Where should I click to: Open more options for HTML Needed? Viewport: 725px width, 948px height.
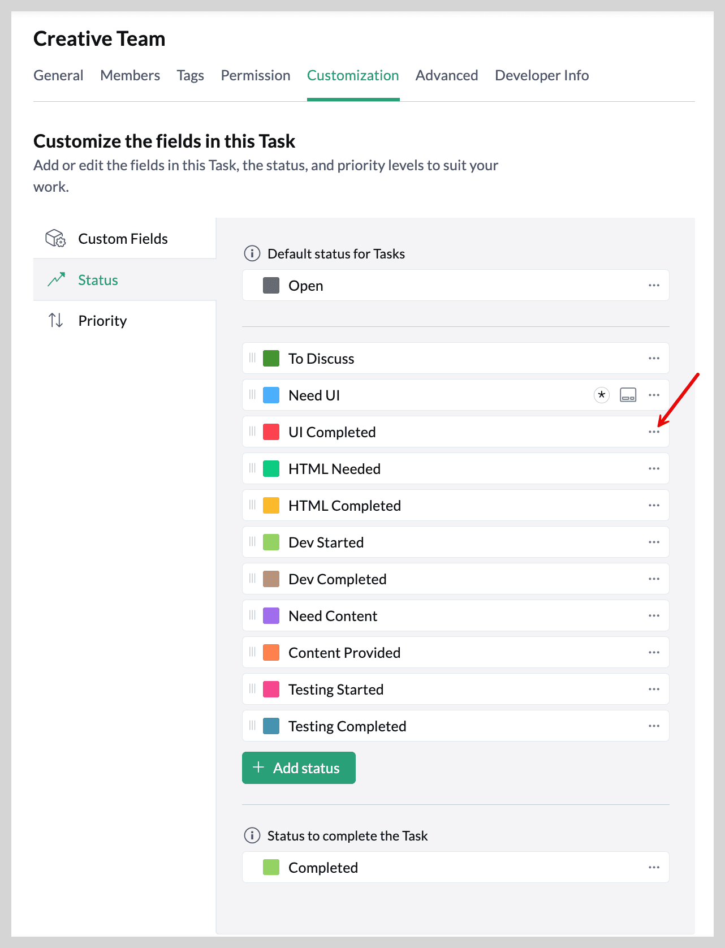[x=654, y=468]
